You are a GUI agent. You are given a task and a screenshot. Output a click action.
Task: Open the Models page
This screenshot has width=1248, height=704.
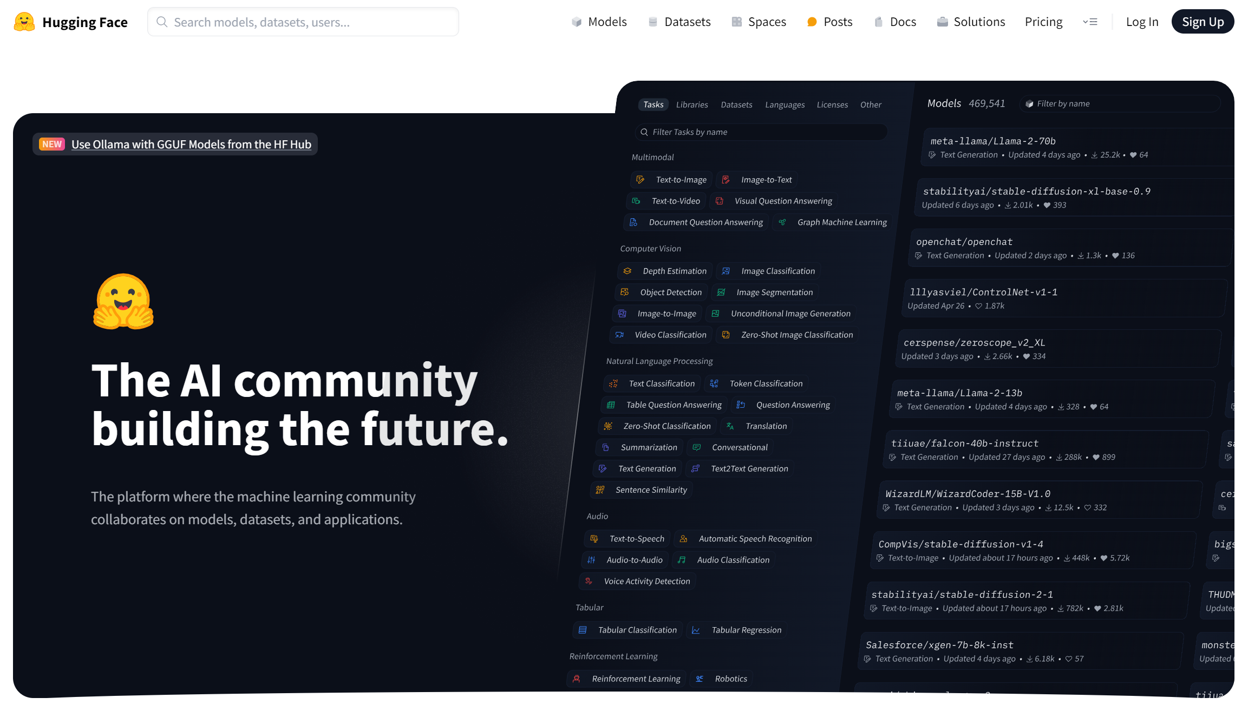click(599, 22)
